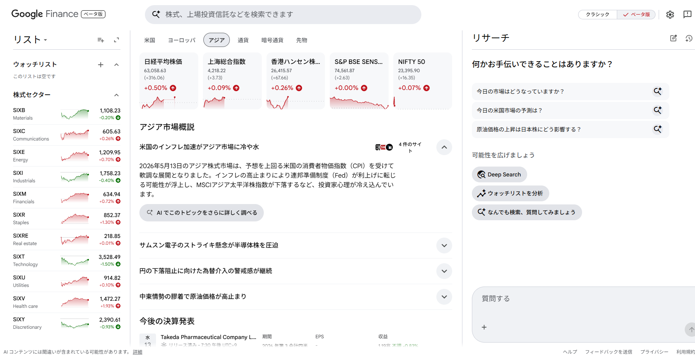Screen dimensions: 695x356
Task: Open the SIXC Communications sector row
Action: 67,135
